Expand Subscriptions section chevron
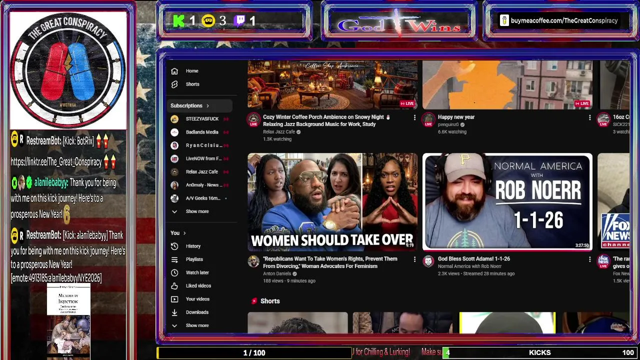The width and height of the screenshot is (640, 360). click(x=207, y=105)
